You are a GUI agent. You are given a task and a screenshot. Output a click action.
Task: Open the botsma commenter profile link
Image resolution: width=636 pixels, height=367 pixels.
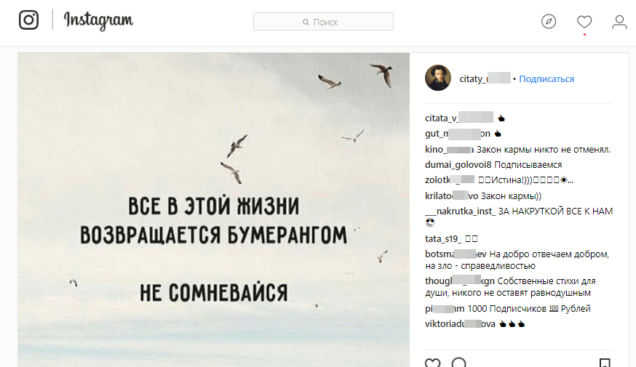(456, 254)
